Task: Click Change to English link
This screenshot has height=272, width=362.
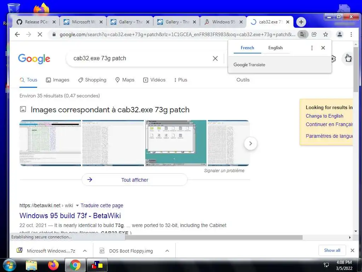Action: tap(325, 116)
